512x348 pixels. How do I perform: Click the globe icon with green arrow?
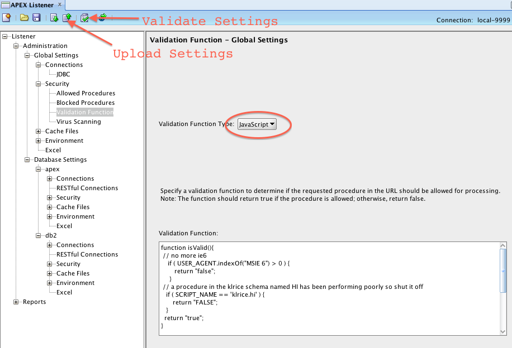pos(102,17)
